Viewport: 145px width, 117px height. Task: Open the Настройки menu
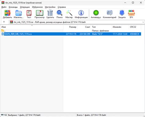(x=50, y=7)
